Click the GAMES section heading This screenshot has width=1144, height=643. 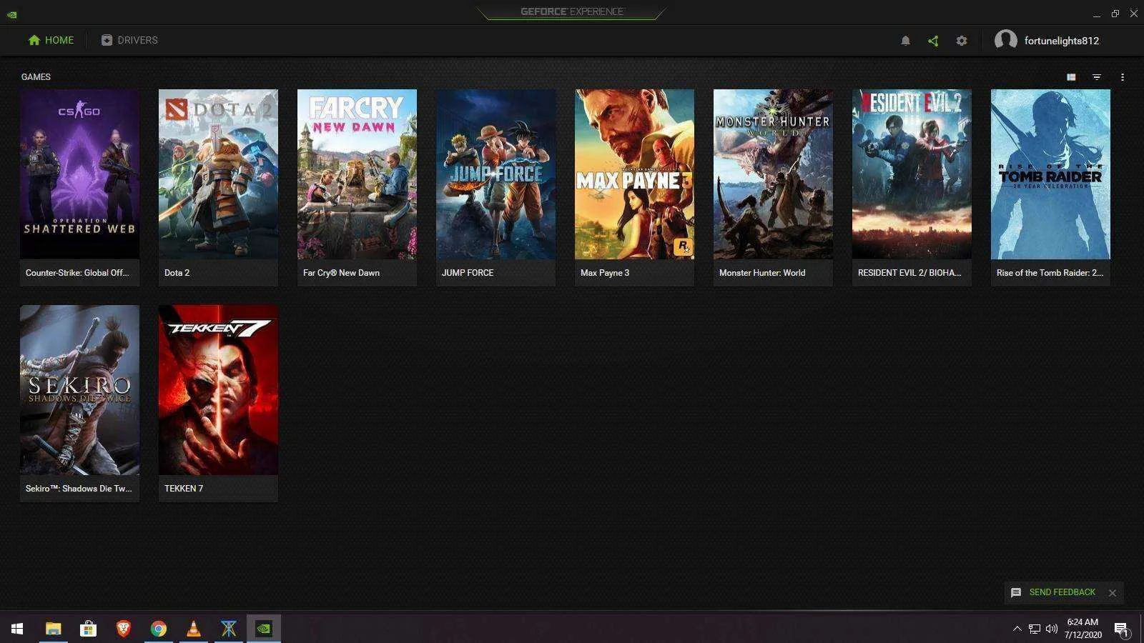[x=36, y=77]
